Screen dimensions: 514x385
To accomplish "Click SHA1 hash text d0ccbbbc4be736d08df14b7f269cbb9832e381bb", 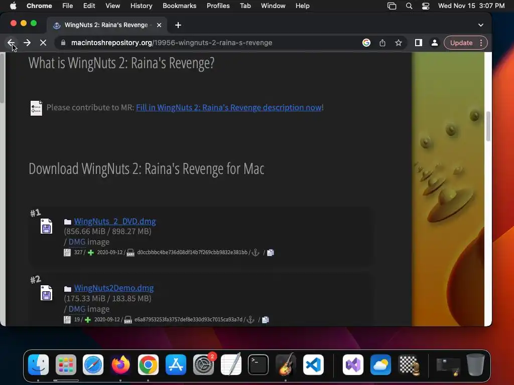I will click(192, 253).
